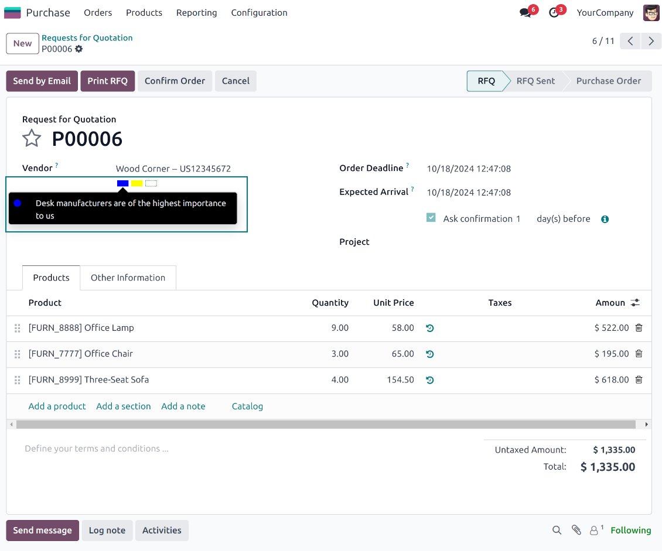Delete the Three-Seat Sofa line
Image resolution: width=662 pixels, height=551 pixels.
point(639,379)
